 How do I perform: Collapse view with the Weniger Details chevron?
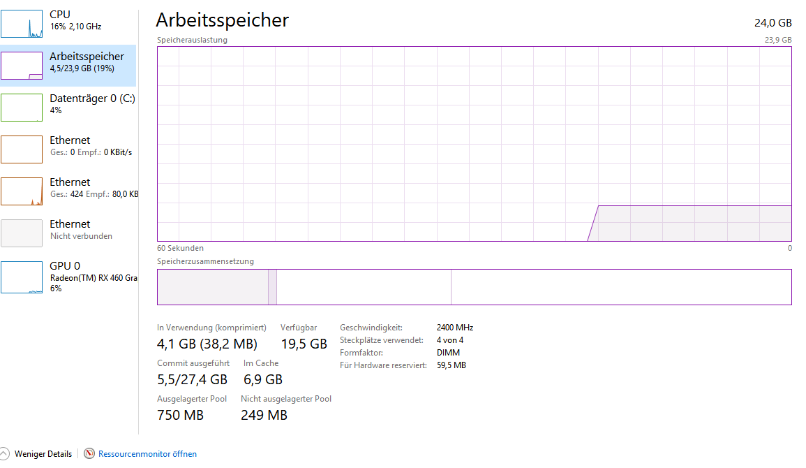point(4,453)
